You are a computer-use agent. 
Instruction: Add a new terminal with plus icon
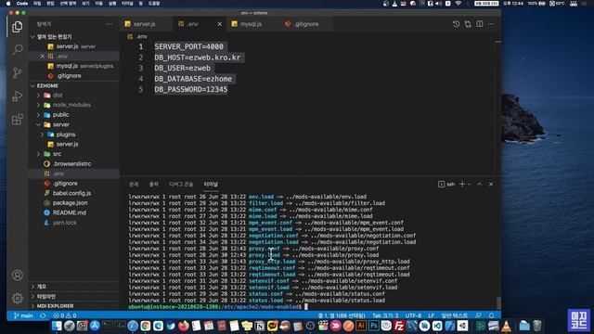(x=462, y=184)
